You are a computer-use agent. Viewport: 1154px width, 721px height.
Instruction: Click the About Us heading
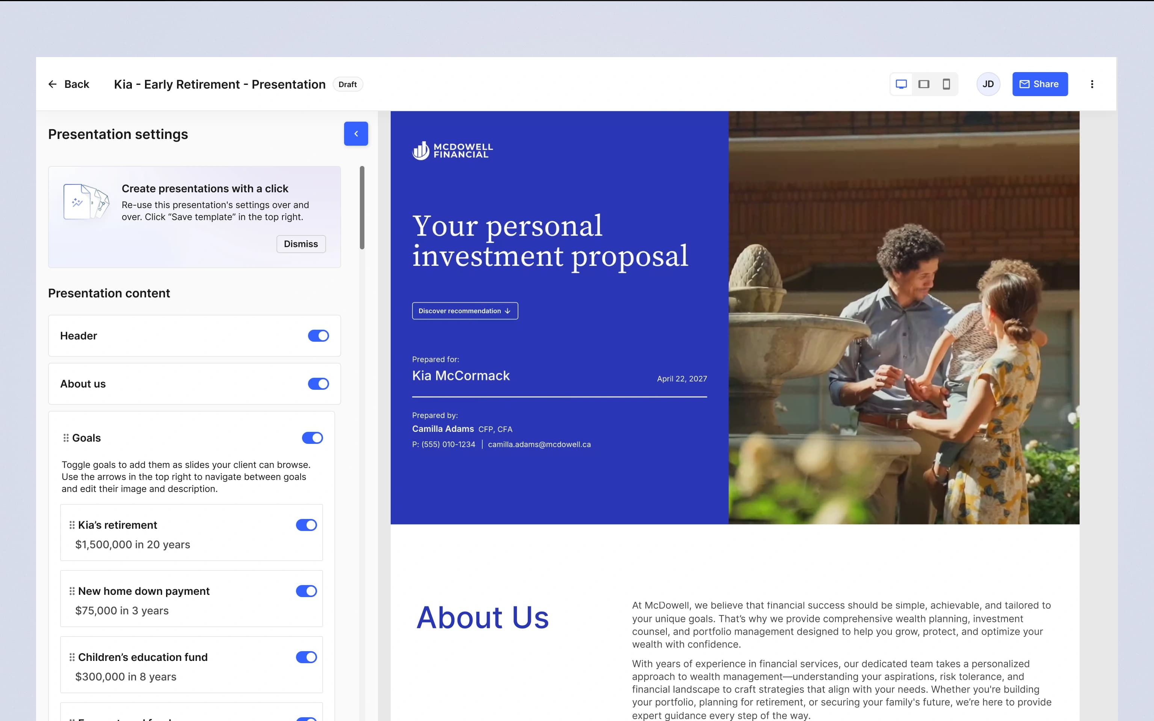click(483, 617)
